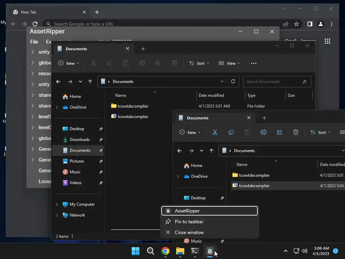Open new Chrome tab with plus button
345x259 pixels.
[97, 12]
